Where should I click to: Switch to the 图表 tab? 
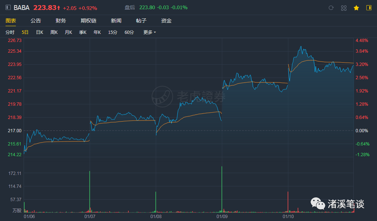[11, 21]
